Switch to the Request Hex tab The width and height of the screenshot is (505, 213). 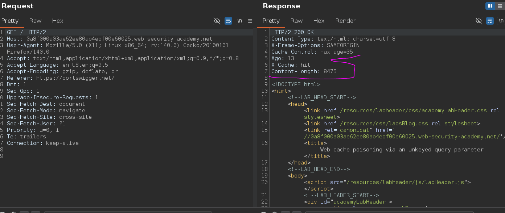click(58, 21)
